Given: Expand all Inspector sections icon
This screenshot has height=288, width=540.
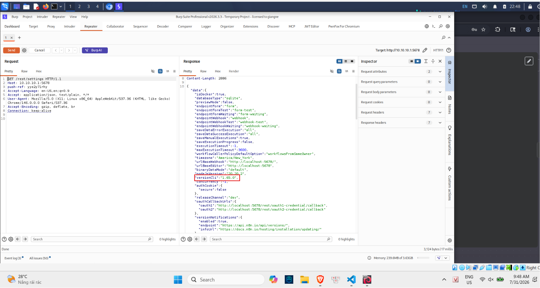Looking at the screenshot, I should (x=426, y=61).
